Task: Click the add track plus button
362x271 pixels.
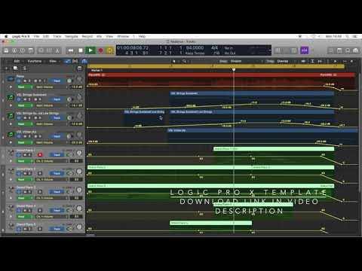Action: 6,68
